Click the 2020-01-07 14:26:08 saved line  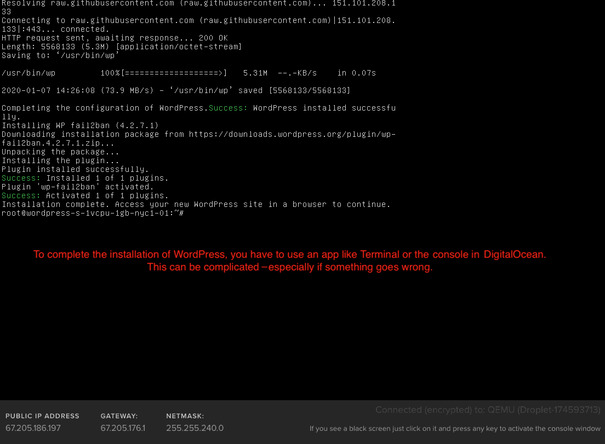coord(176,90)
